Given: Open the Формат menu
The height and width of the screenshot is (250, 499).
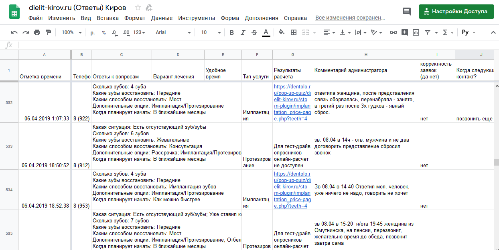Looking at the screenshot, I should click(x=135, y=18).
